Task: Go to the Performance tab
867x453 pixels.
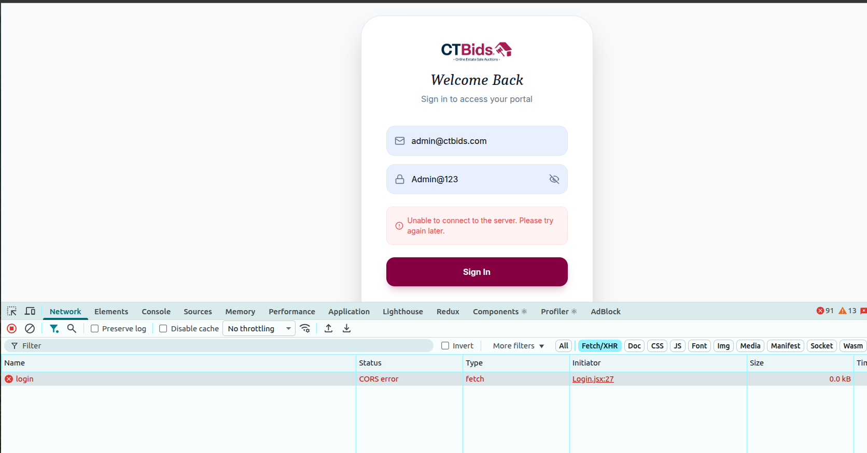Action: pyautogui.click(x=292, y=312)
